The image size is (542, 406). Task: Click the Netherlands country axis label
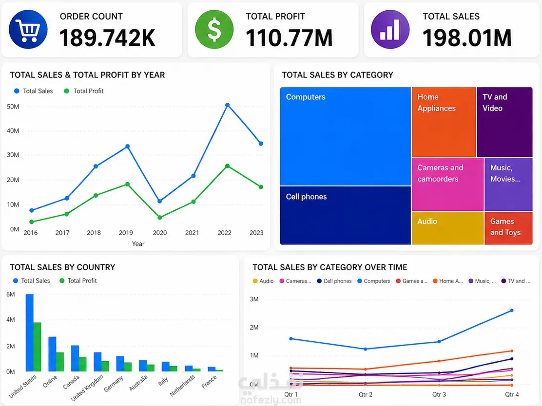(183, 386)
